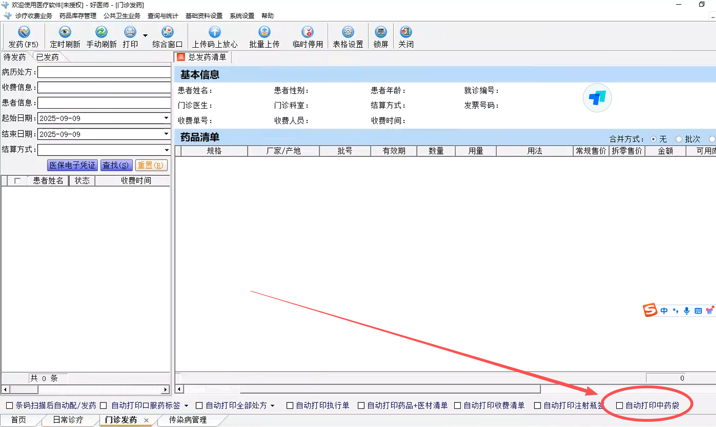Click the 打印 printer icon
Screen dimensions: 716x427
[130, 32]
